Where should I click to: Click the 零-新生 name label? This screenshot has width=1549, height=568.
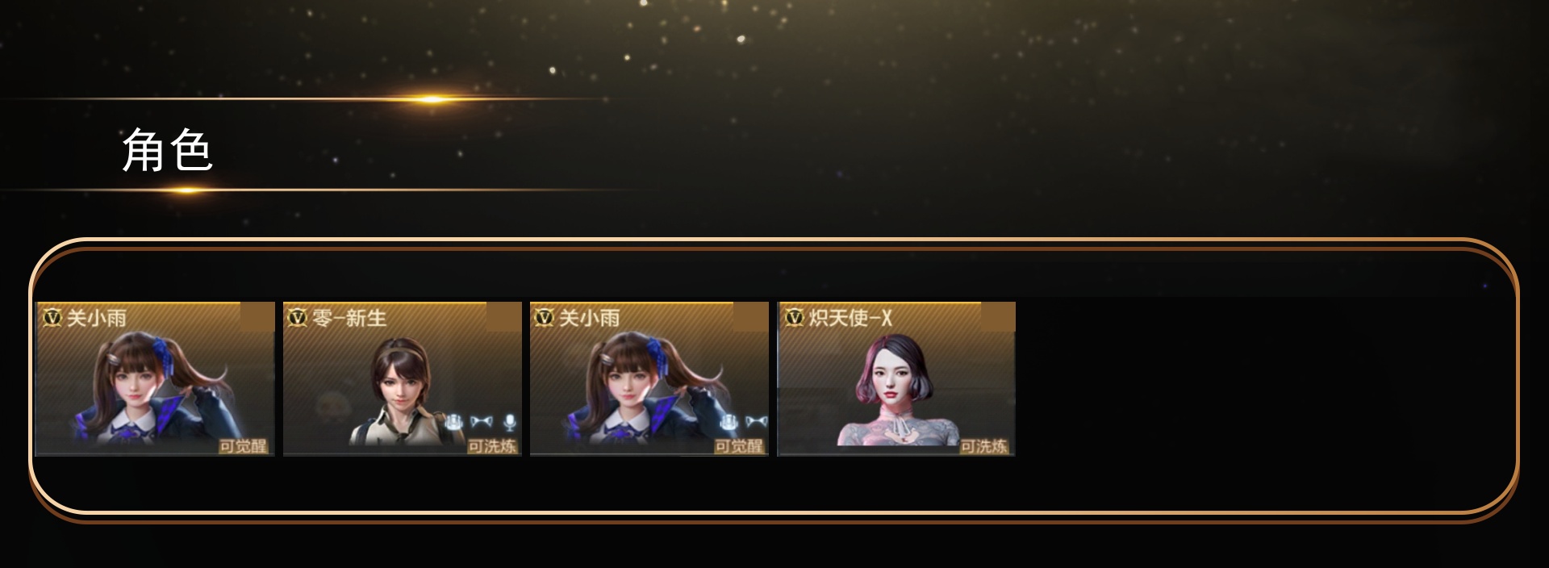(x=349, y=318)
